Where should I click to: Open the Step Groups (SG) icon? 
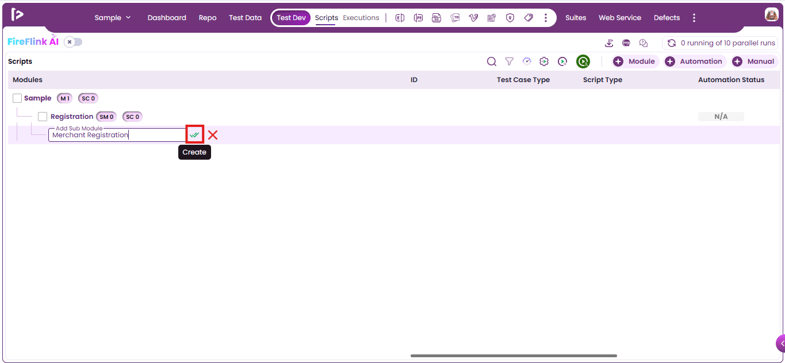pyautogui.click(x=436, y=18)
